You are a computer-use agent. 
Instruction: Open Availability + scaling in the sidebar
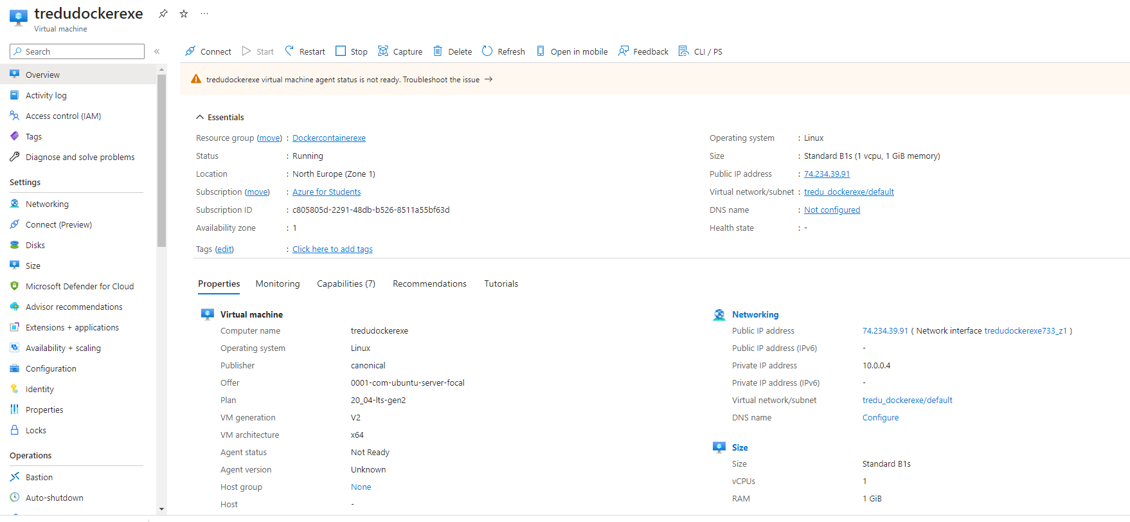click(x=78, y=348)
